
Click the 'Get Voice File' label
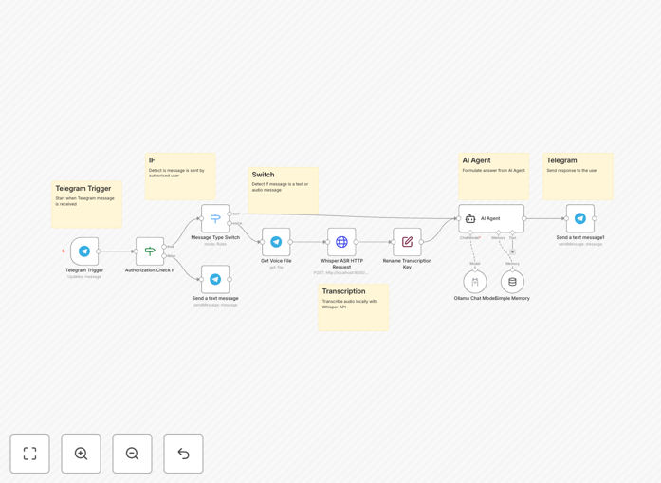coord(276,261)
